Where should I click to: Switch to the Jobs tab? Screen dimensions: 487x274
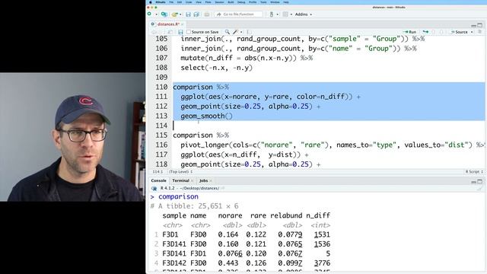[x=203, y=180]
